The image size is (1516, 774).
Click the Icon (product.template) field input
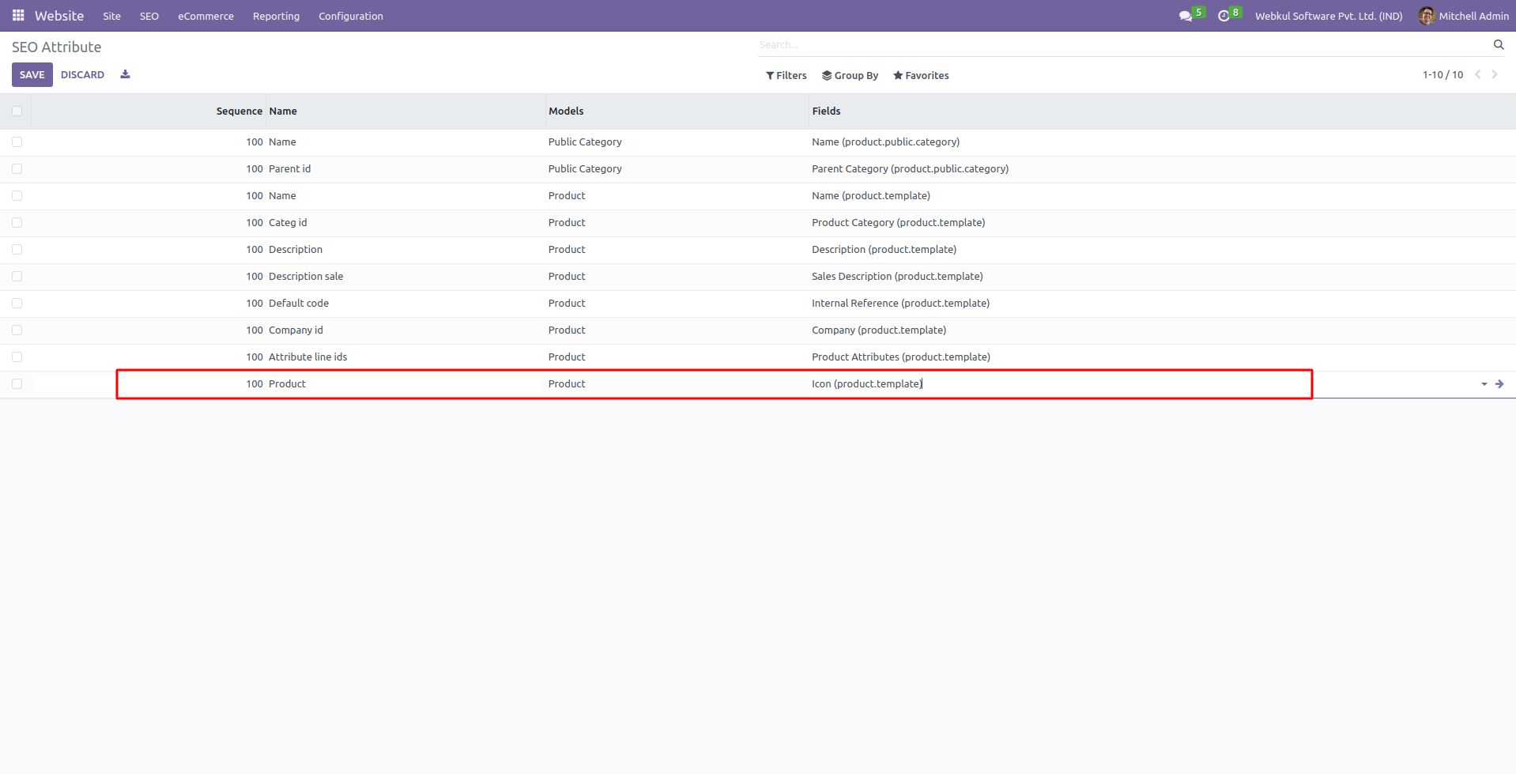(x=1143, y=384)
